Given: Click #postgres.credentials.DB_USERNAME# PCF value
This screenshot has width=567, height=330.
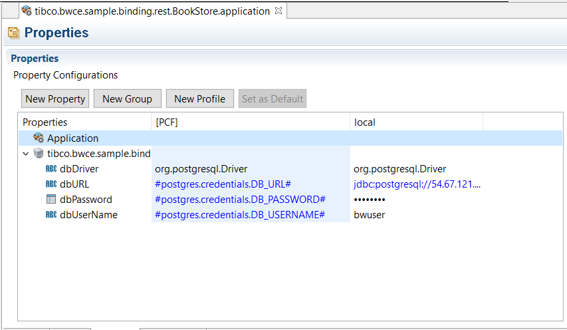Looking at the screenshot, I should (x=240, y=215).
